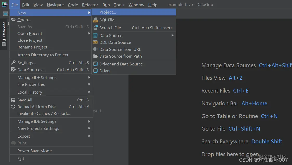292x165 pixels.
Task: Select Exit menu item
Action: [x=51, y=158]
